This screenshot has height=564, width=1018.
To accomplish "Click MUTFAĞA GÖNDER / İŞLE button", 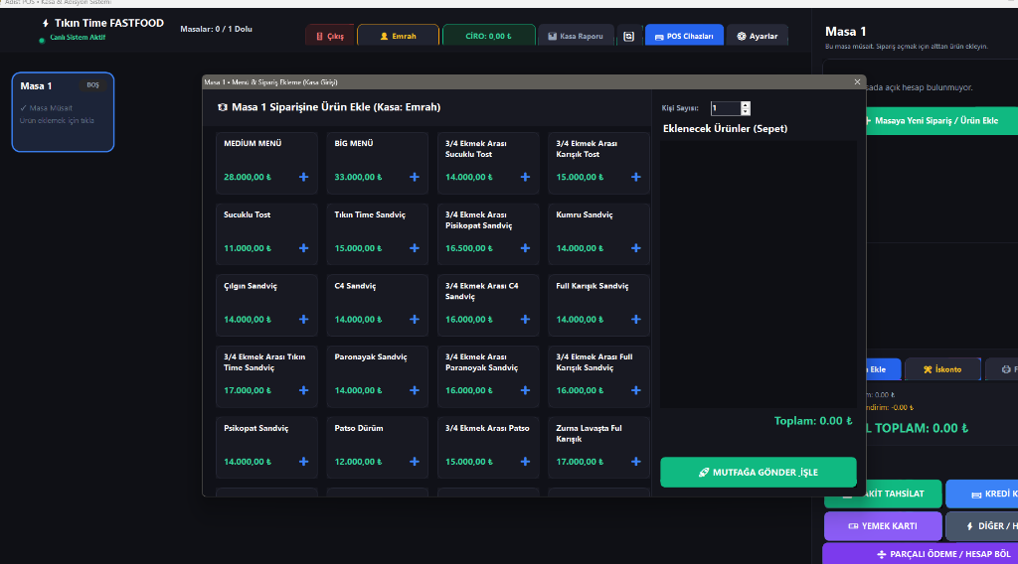I will pos(759,472).
